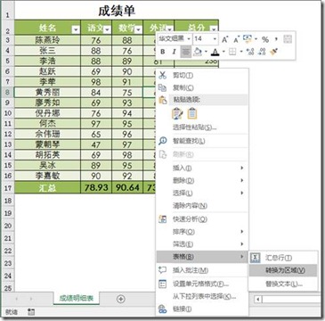
Task: Select row header 17
Action: click(x=8, y=188)
